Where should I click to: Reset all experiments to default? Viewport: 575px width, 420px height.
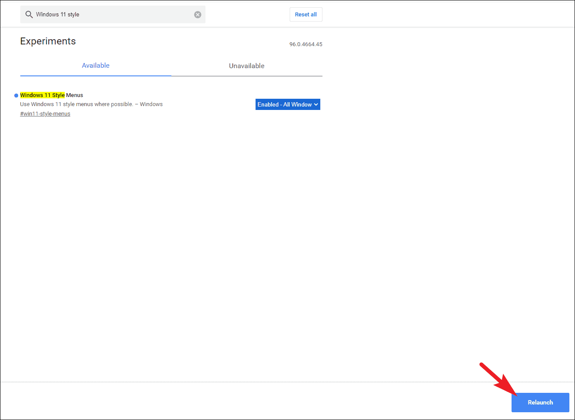(x=306, y=15)
